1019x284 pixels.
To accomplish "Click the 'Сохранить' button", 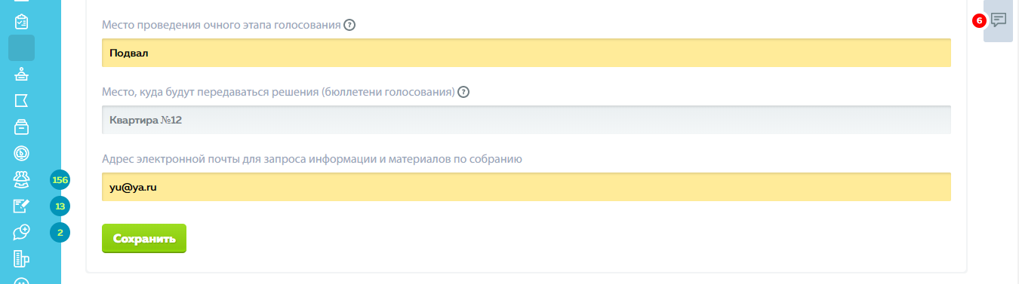I will pos(144,239).
